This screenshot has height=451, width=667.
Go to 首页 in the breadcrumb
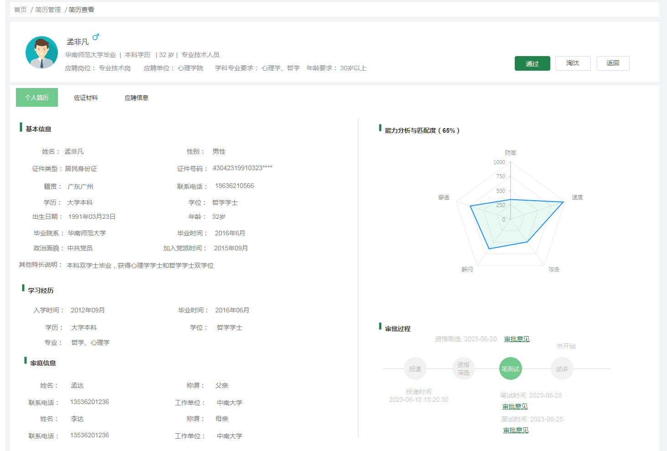coord(21,10)
